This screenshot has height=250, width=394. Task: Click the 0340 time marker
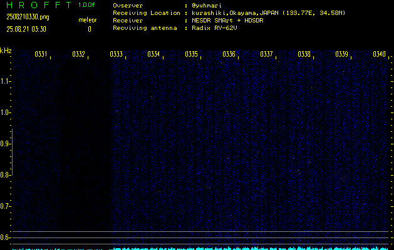[x=379, y=54]
